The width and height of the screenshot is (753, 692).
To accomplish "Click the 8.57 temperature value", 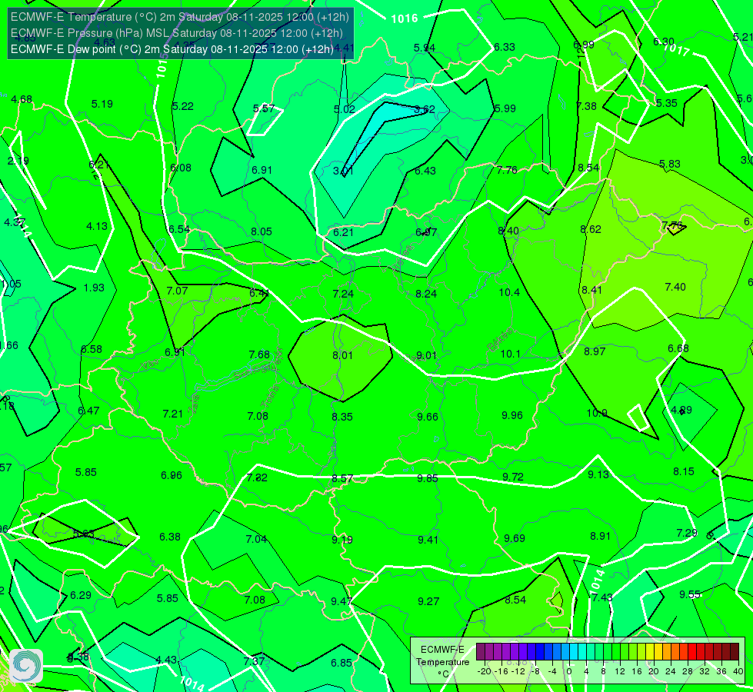I will (x=342, y=477).
